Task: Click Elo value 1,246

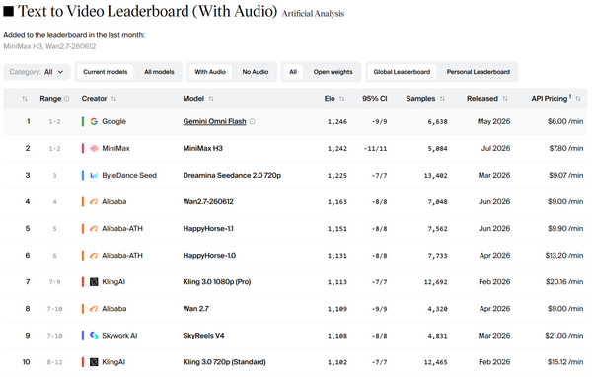Action: (x=337, y=122)
